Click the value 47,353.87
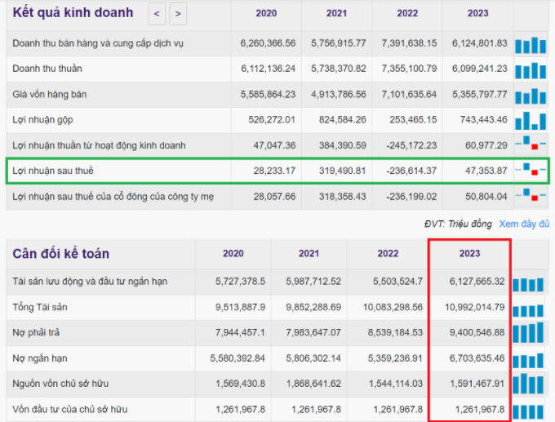 click(x=486, y=171)
